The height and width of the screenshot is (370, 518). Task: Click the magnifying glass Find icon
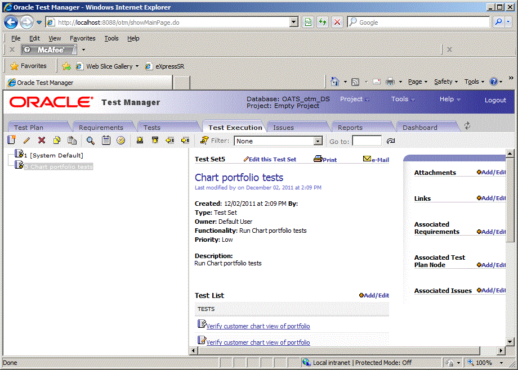pyautogui.click(x=90, y=141)
